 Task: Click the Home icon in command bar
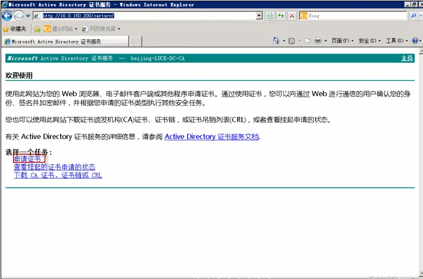[x=276, y=41]
